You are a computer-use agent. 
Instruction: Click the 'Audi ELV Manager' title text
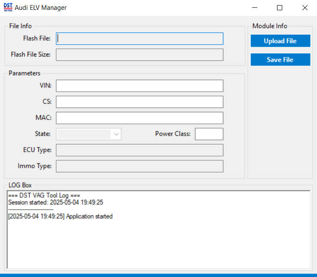tap(41, 8)
